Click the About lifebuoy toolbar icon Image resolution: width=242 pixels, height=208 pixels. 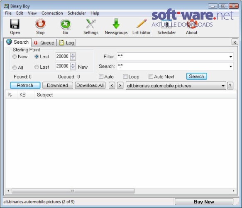point(192,24)
